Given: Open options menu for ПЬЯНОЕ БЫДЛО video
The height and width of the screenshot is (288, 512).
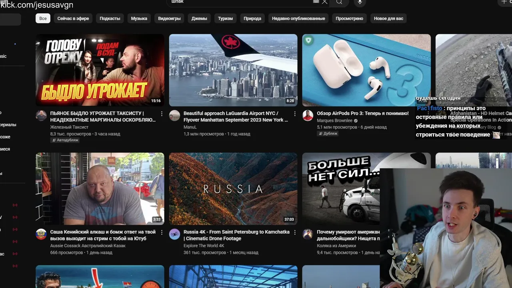Looking at the screenshot, I should pyautogui.click(x=162, y=114).
